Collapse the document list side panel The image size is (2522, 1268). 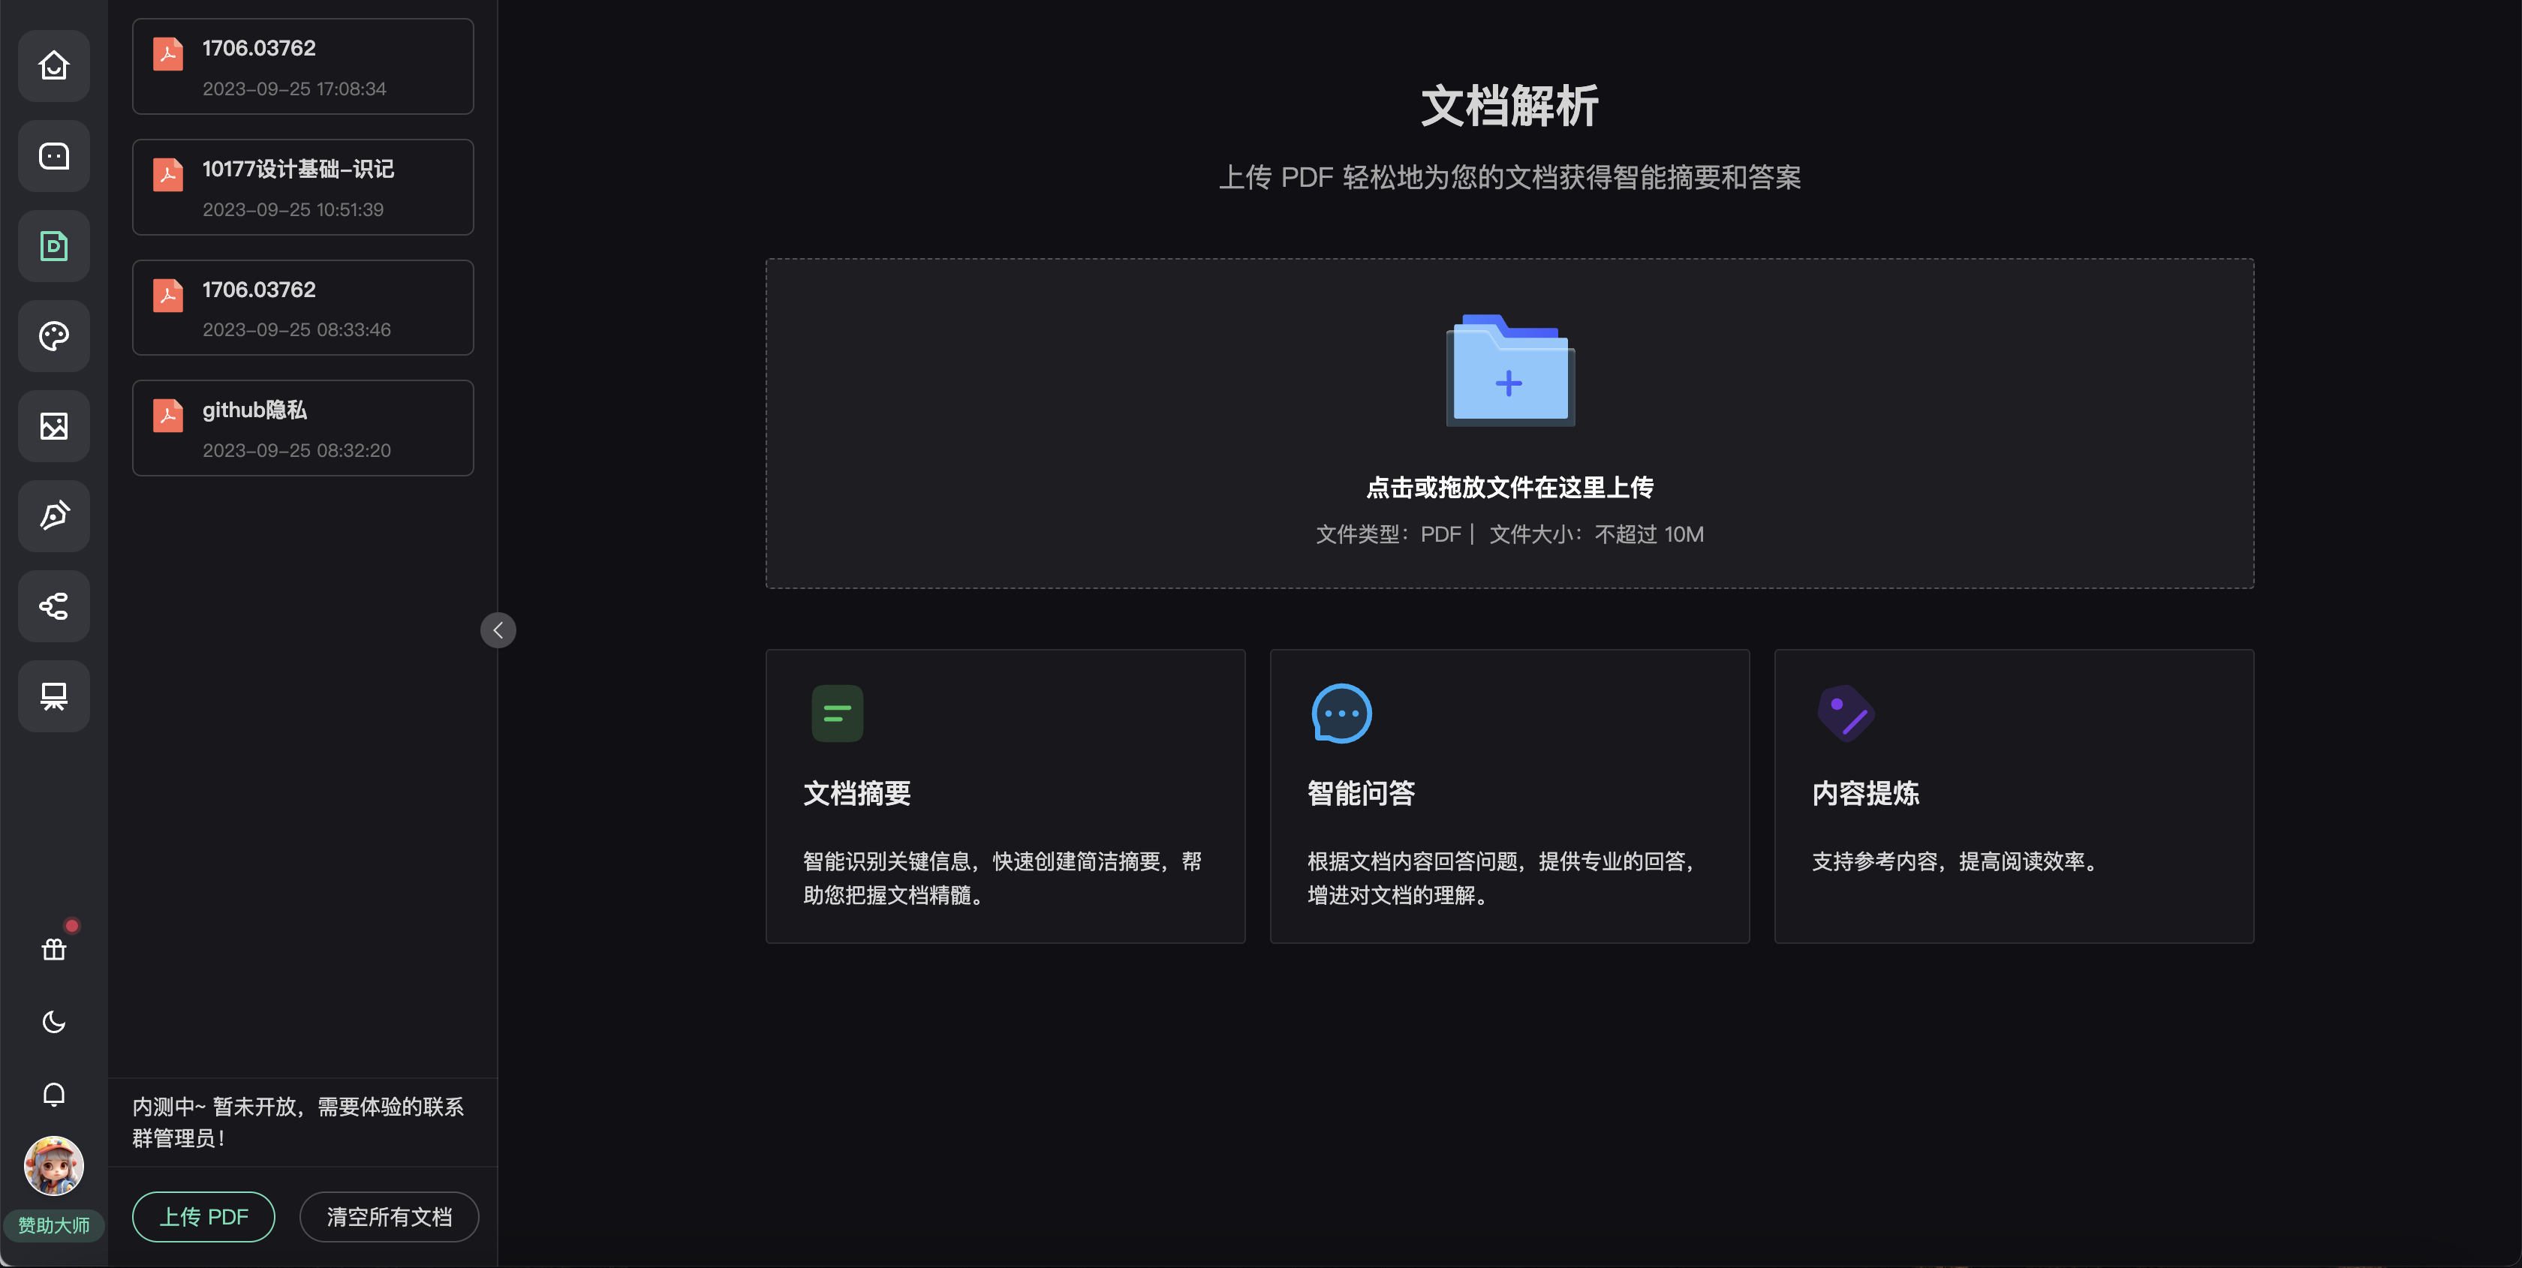click(x=498, y=630)
